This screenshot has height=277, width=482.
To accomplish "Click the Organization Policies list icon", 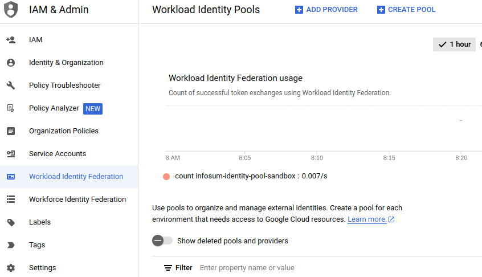I will coord(11,131).
